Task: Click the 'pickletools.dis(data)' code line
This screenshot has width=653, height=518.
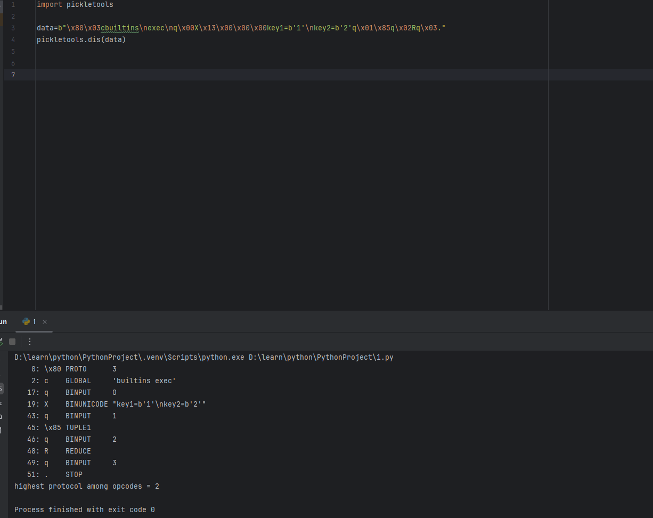Action: (x=81, y=39)
